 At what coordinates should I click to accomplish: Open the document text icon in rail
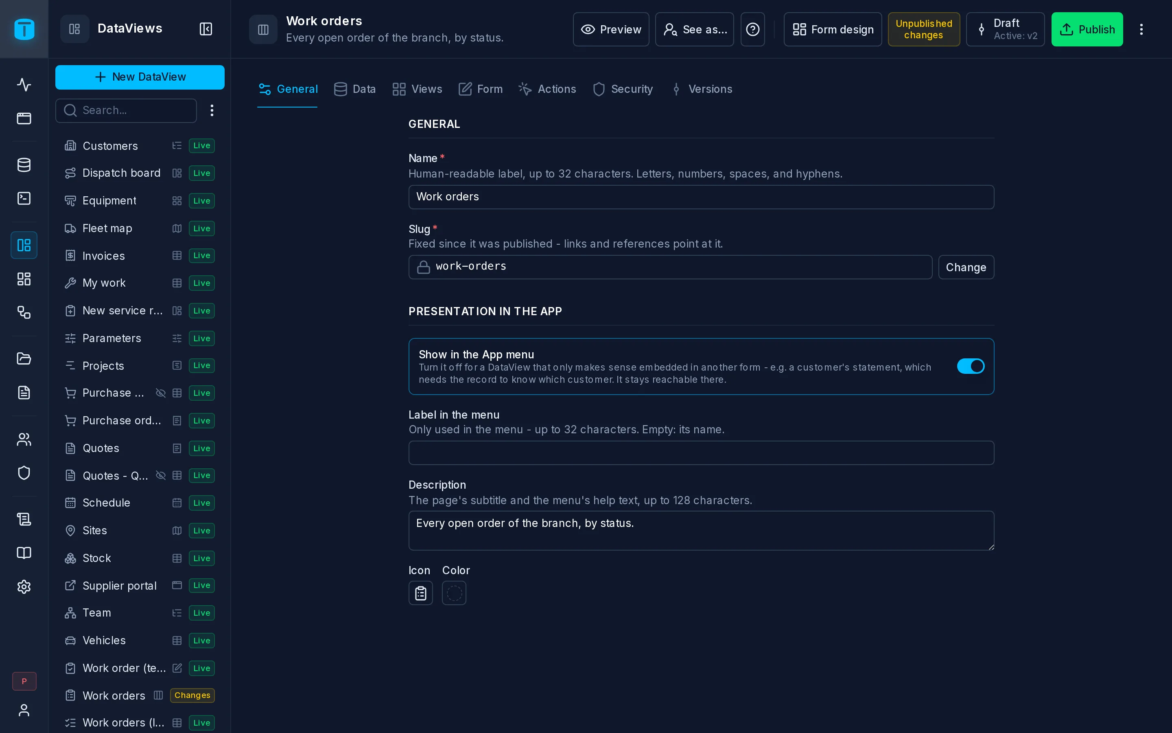click(x=24, y=392)
